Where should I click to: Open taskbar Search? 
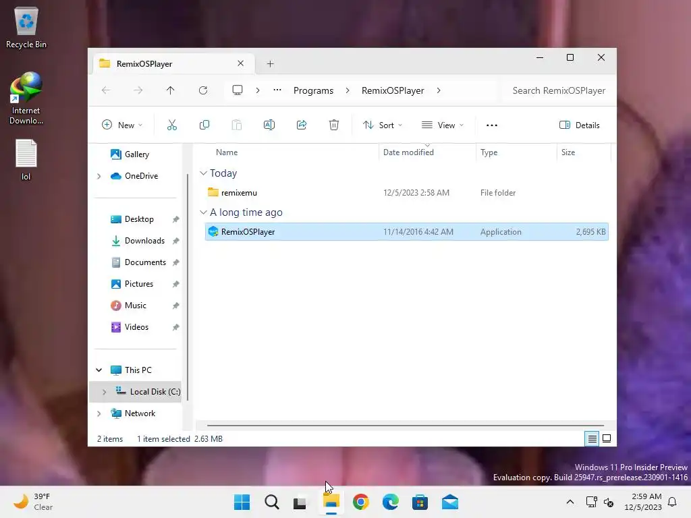click(x=272, y=502)
